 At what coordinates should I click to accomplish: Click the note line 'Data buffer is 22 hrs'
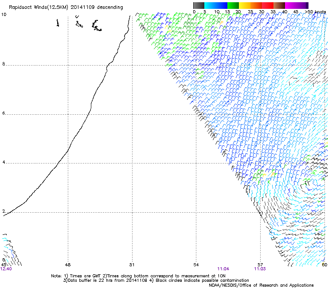pyautogui.click(x=90, y=280)
